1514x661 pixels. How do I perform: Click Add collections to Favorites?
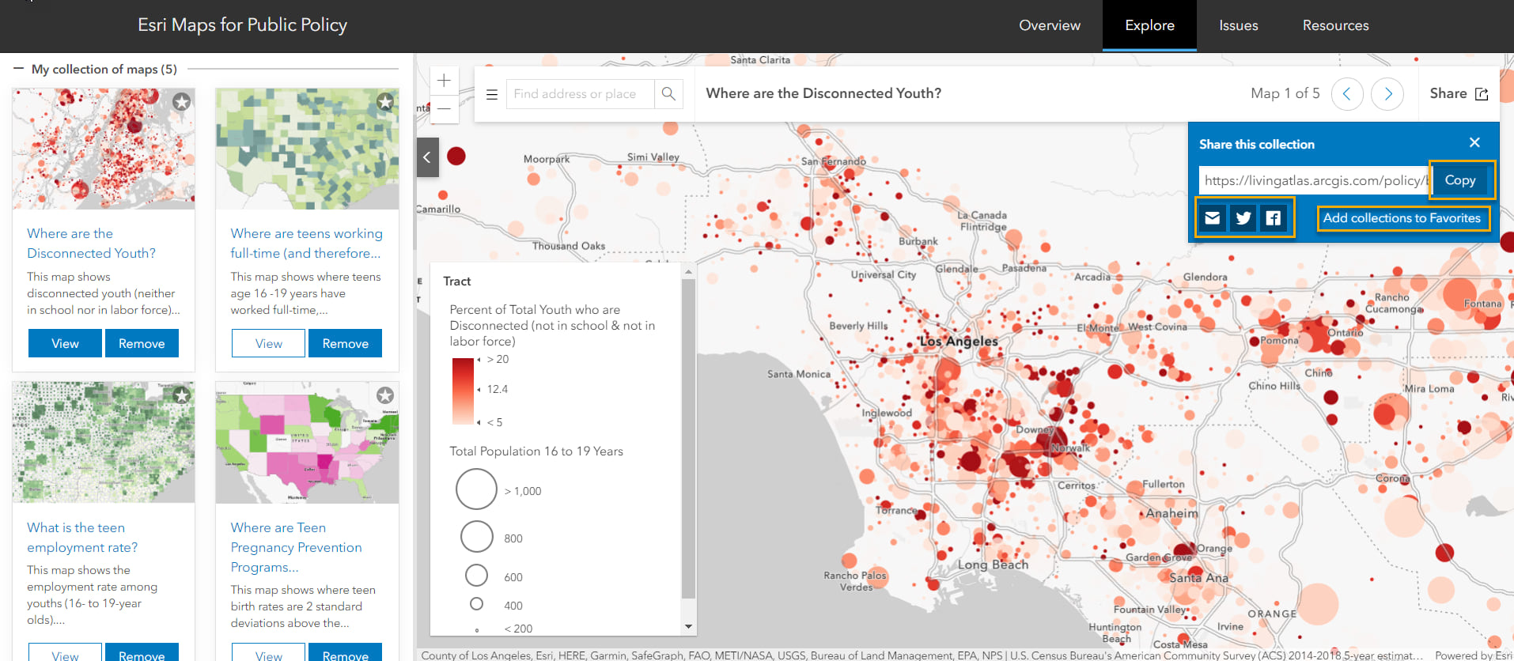[1402, 218]
